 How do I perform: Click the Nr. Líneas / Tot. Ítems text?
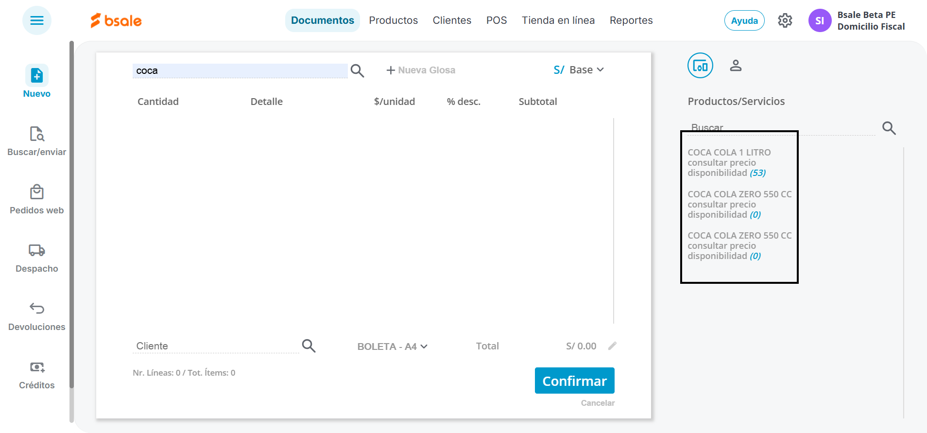[184, 373]
